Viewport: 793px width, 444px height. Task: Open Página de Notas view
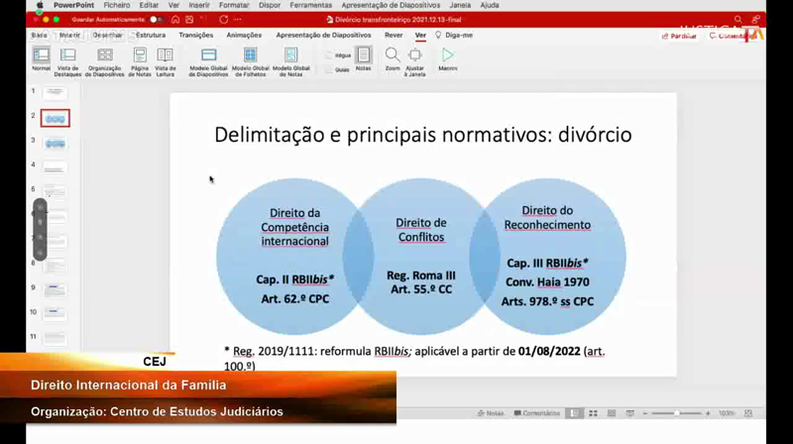[x=139, y=55]
